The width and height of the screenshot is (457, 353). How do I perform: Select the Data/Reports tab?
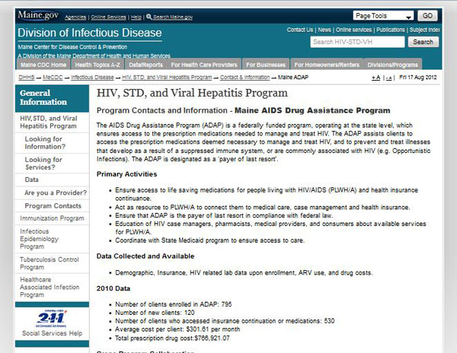145,65
